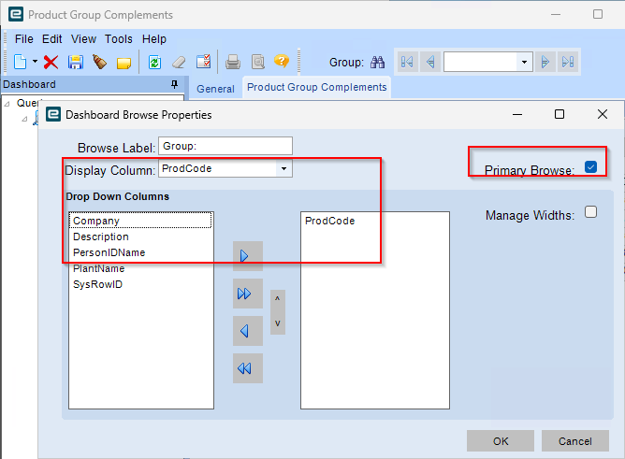
Task: Move all columns right with double arrow
Action: coord(248,294)
